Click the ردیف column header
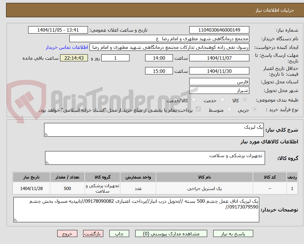This screenshot has width=304, height=244. coord(292,177)
